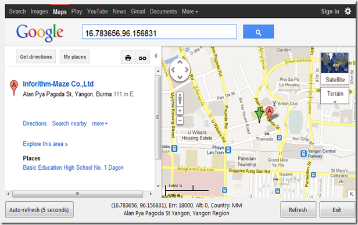Click the vertical scrollbar down arrow
This screenshot has width=358, height=225.
pos(158,186)
